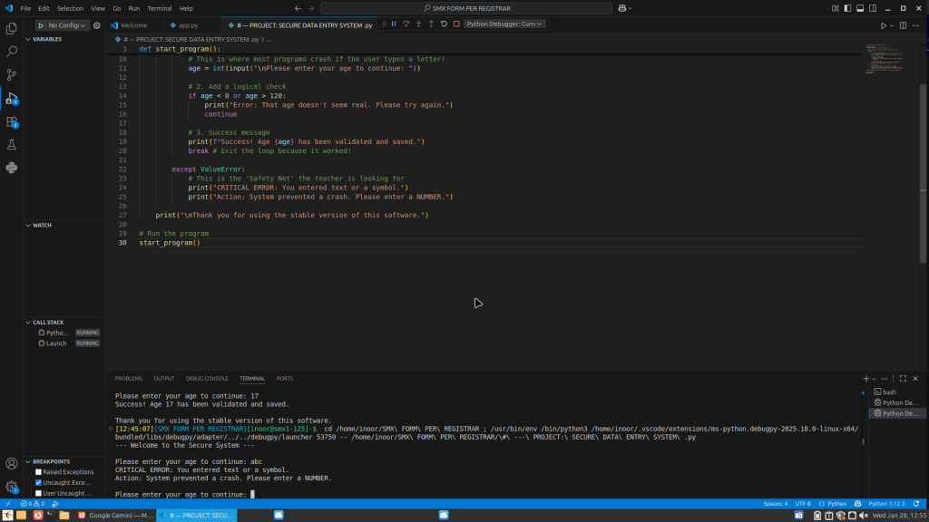Enable Raised Exceptions breakpoint
Image resolution: width=929 pixels, height=522 pixels.
click(38, 472)
